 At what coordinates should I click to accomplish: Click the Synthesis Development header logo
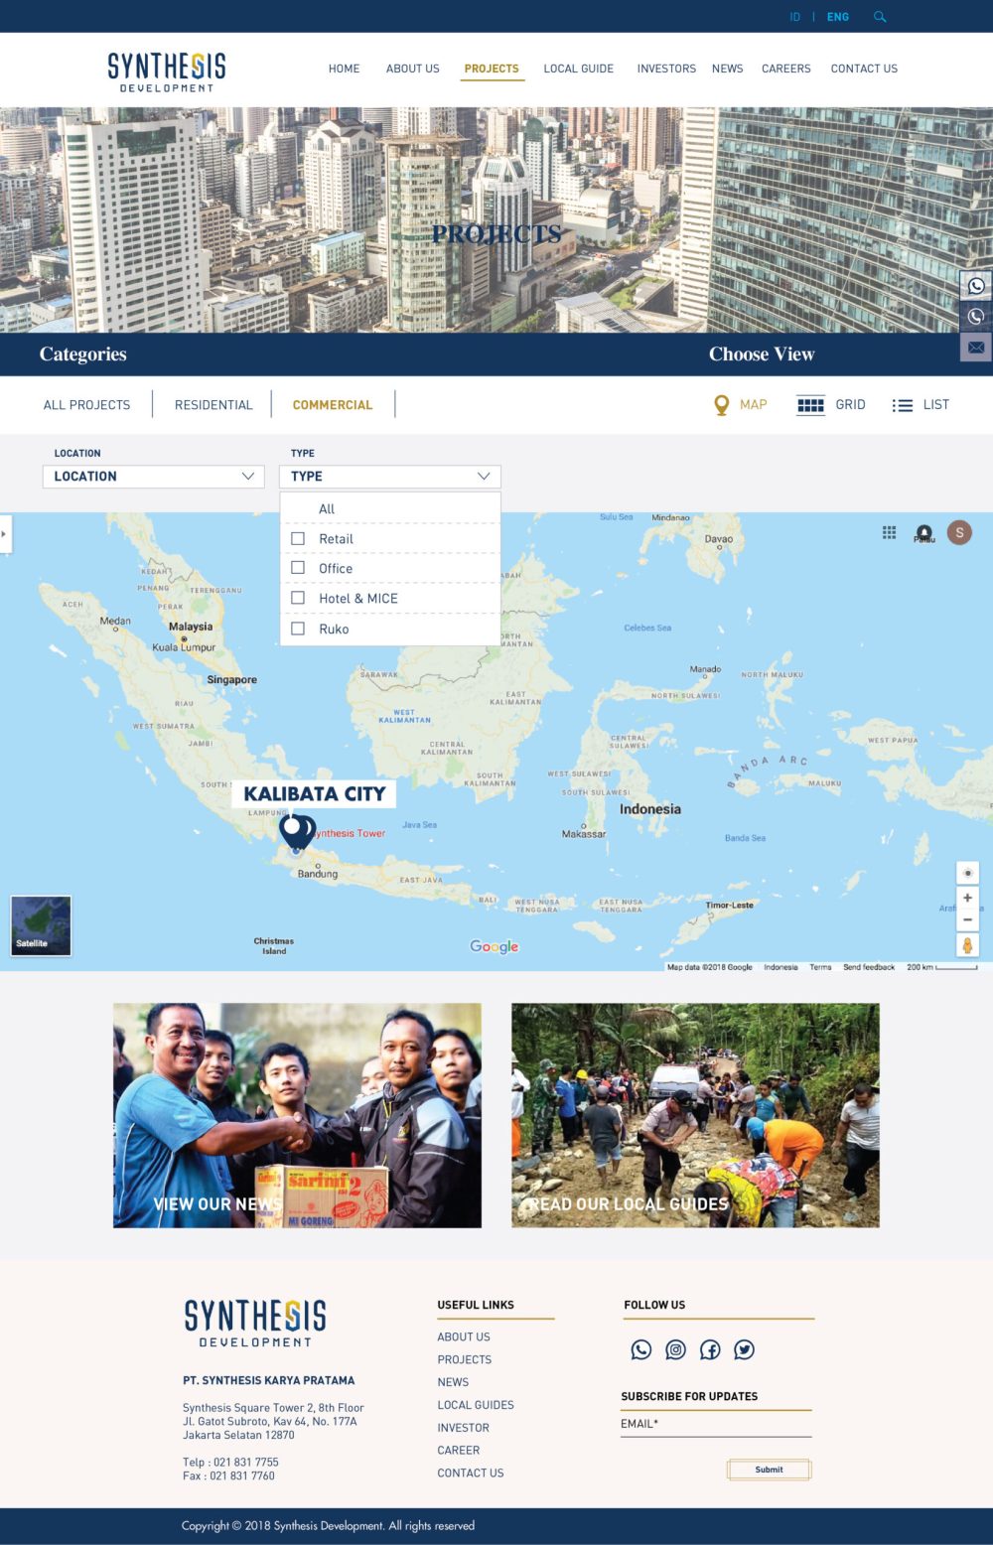pos(167,71)
